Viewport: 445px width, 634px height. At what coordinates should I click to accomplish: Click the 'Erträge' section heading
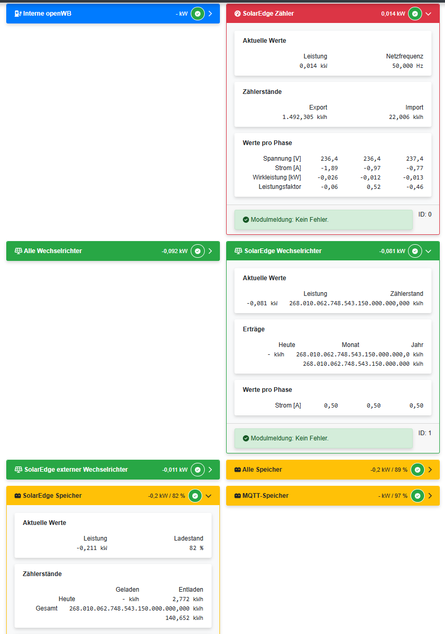click(x=254, y=329)
